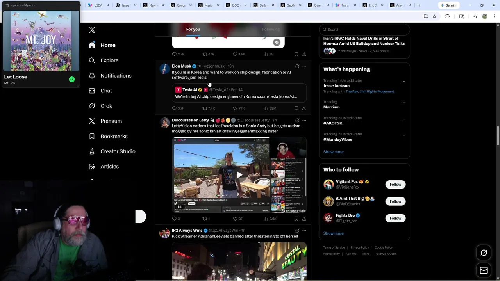Screen dimensions: 500x281
Task: Open Grok explain on IP2 Always Wins post
Action: tap(297, 231)
